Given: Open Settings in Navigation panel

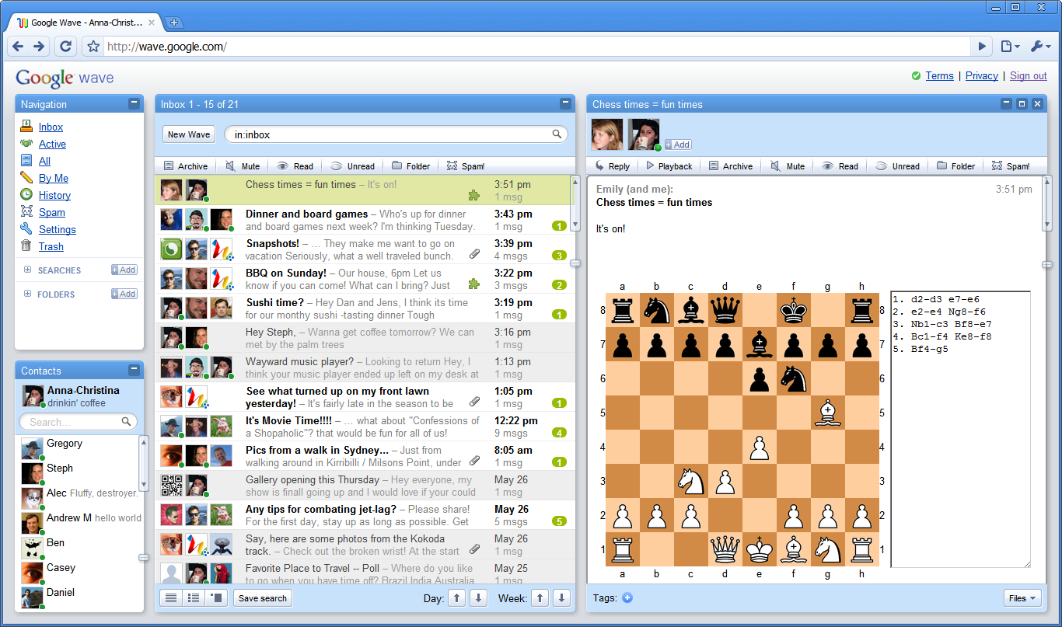Looking at the screenshot, I should tap(58, 229).
